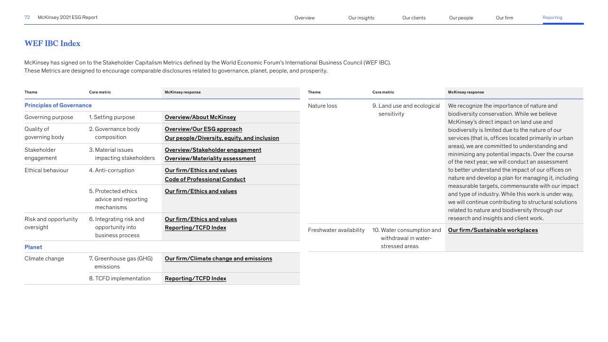
Task: Click 'These Metrics are designed to encourage' sentence
Action: click(176, 71)
